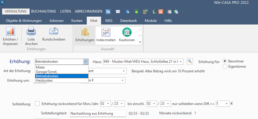
Task: Switch to the WEG tab
Action: (x=109, y=21)
